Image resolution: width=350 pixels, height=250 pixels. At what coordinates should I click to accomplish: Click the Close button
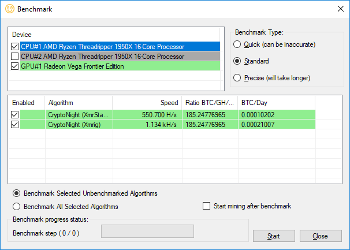coord(321,236)
